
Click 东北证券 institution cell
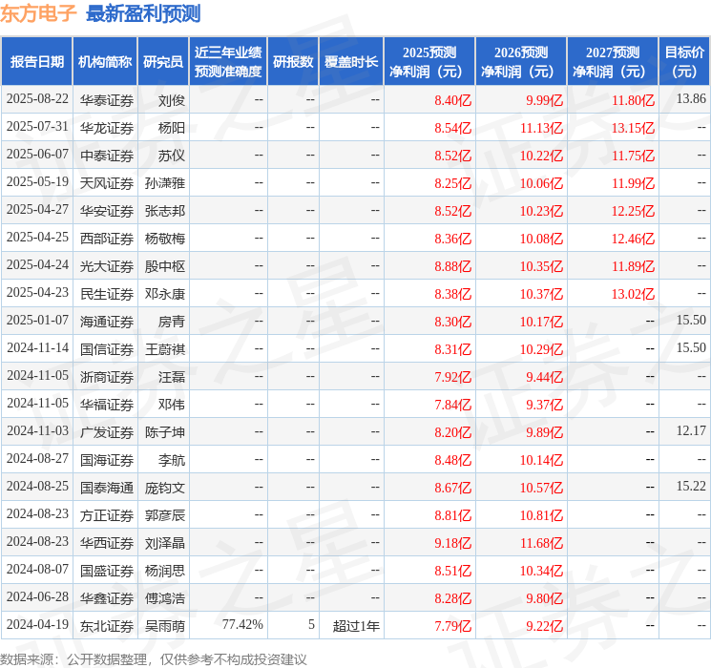click(x=107, y=626)
